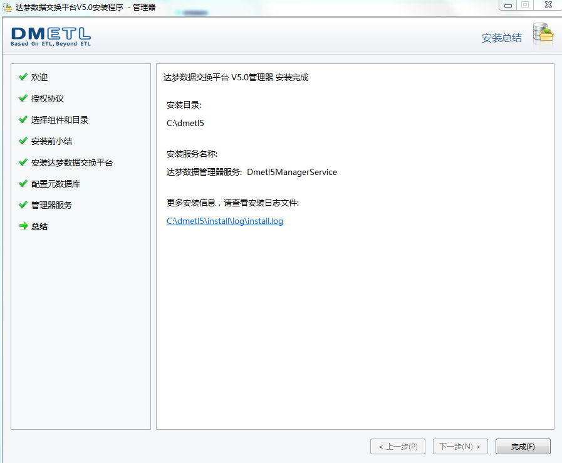
Task: Click the installer app icon in title bar
Action: pyautogui.click(x=7, y=7)
